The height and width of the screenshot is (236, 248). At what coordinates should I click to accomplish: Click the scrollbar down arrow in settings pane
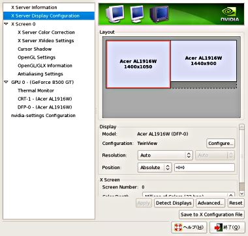(241, 193)
